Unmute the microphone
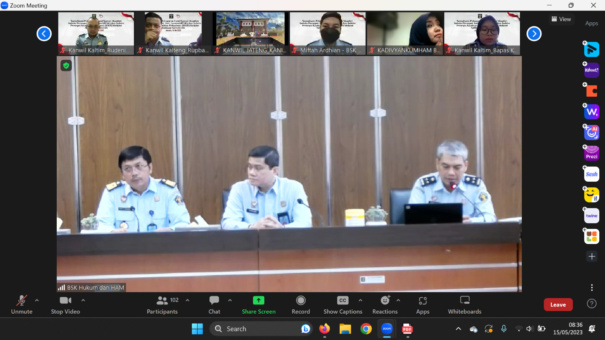This screenshot has width=605, height=340. 22,304
